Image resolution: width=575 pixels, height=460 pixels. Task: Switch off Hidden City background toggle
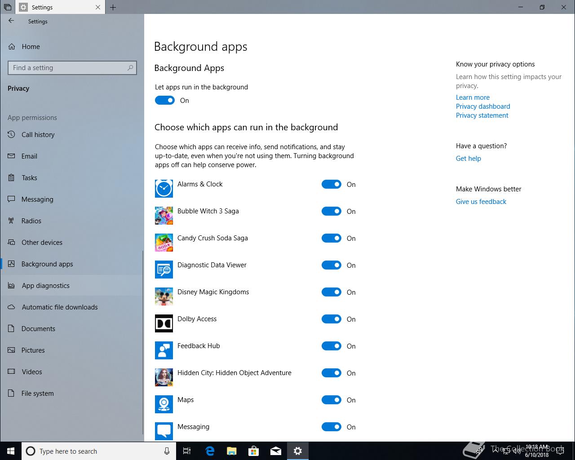(x=332, y=373)
